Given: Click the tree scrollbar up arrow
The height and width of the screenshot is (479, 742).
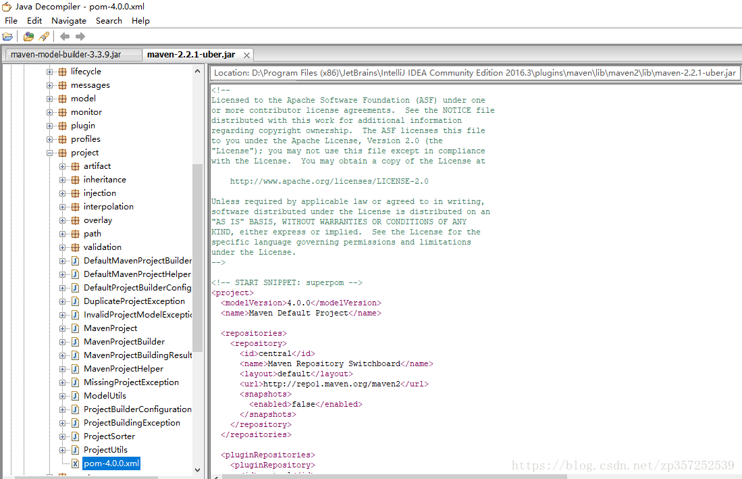Looking at the screenshot, I should tap(197, 71).
